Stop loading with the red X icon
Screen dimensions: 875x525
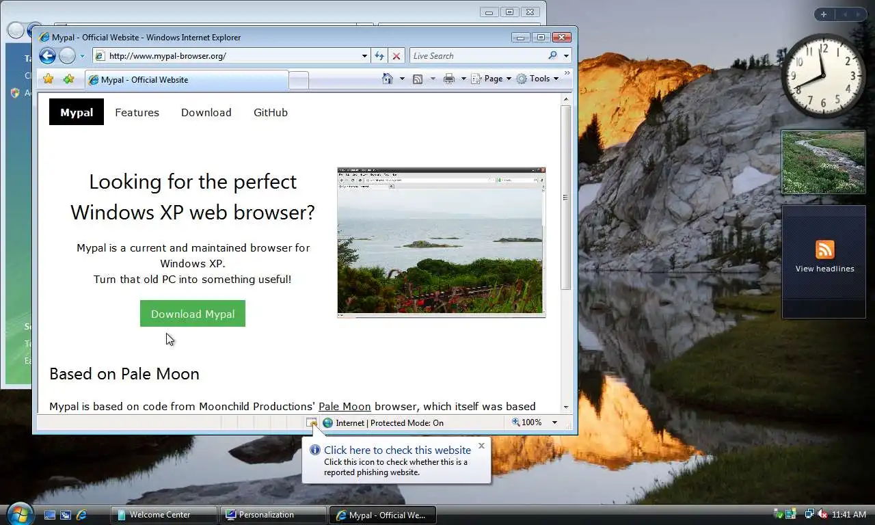tap(396, 56)
